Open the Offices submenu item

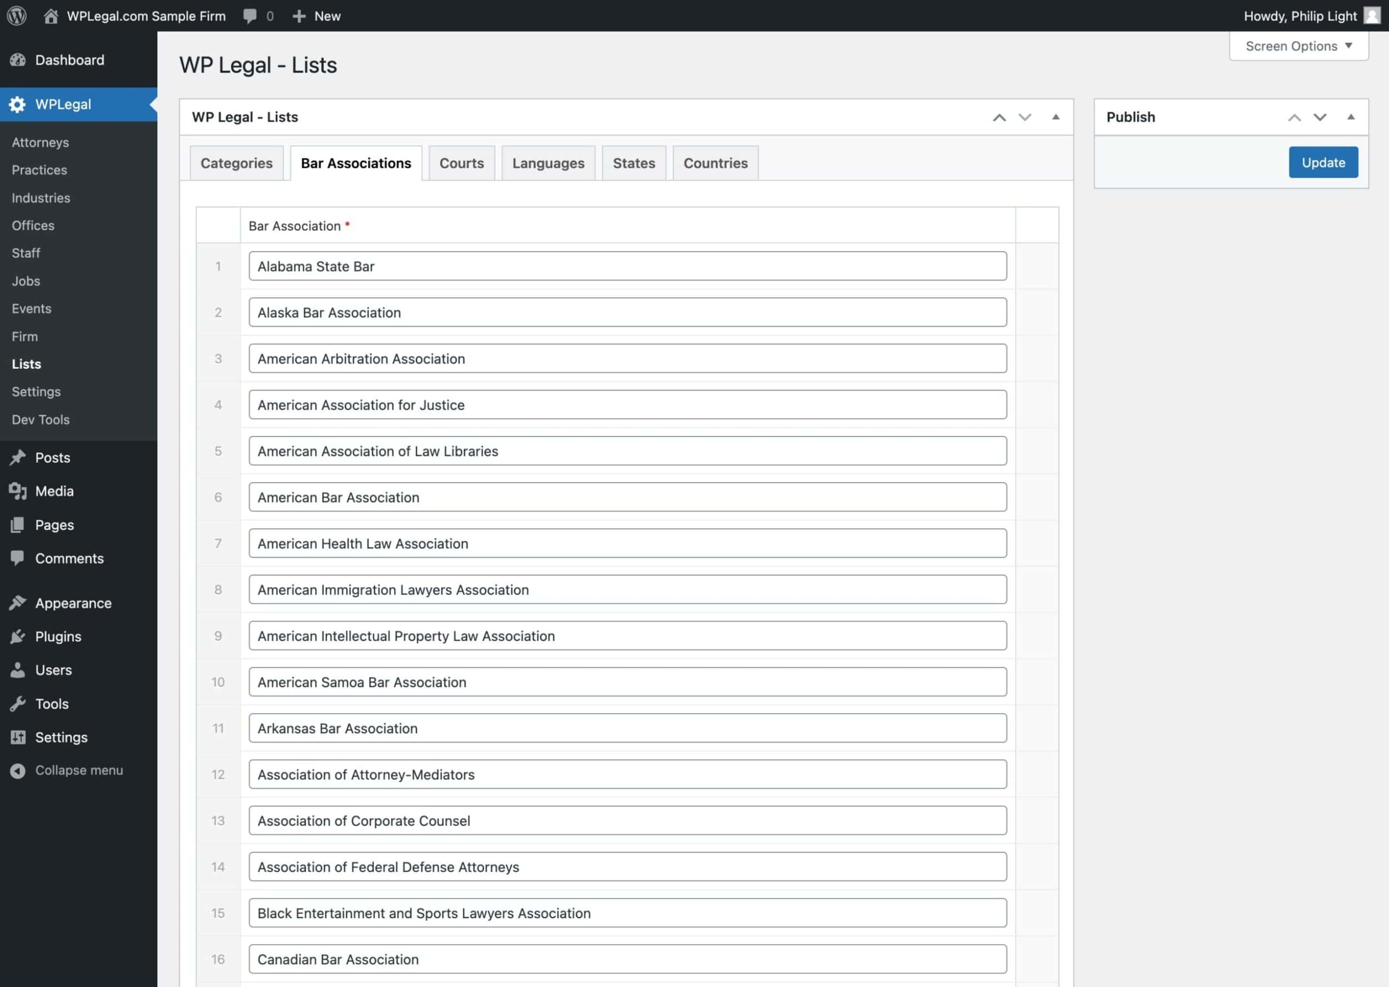[33, 226]
